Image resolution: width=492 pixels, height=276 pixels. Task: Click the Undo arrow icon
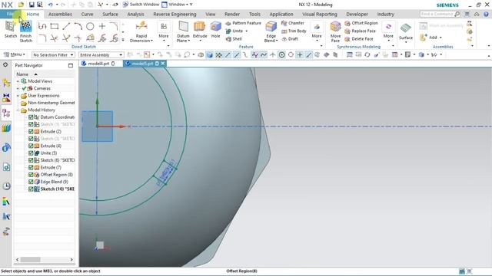[x=50, y=5]
